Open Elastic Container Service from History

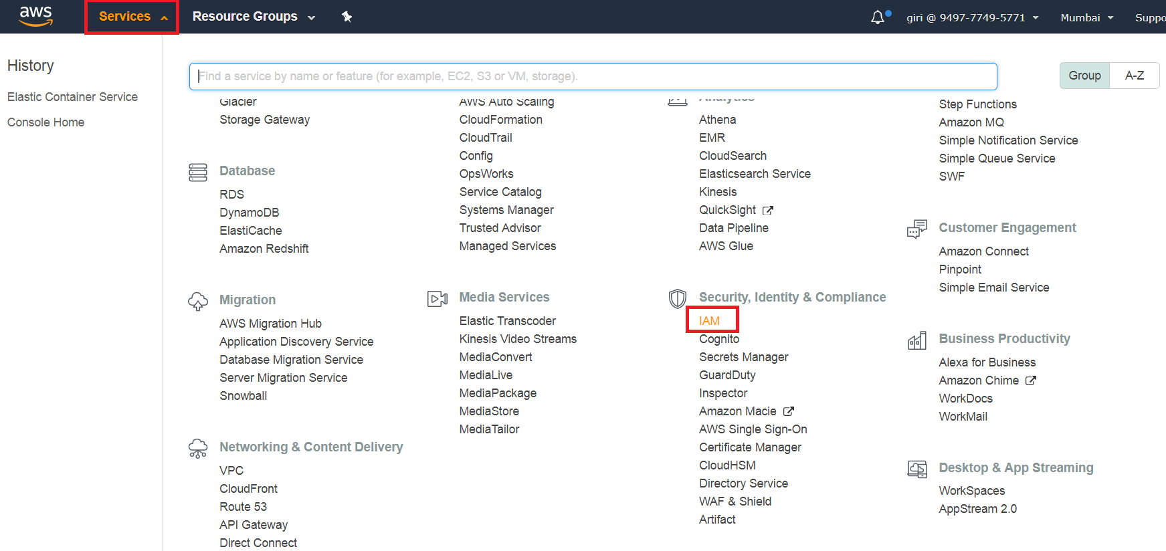pos(72,97)
